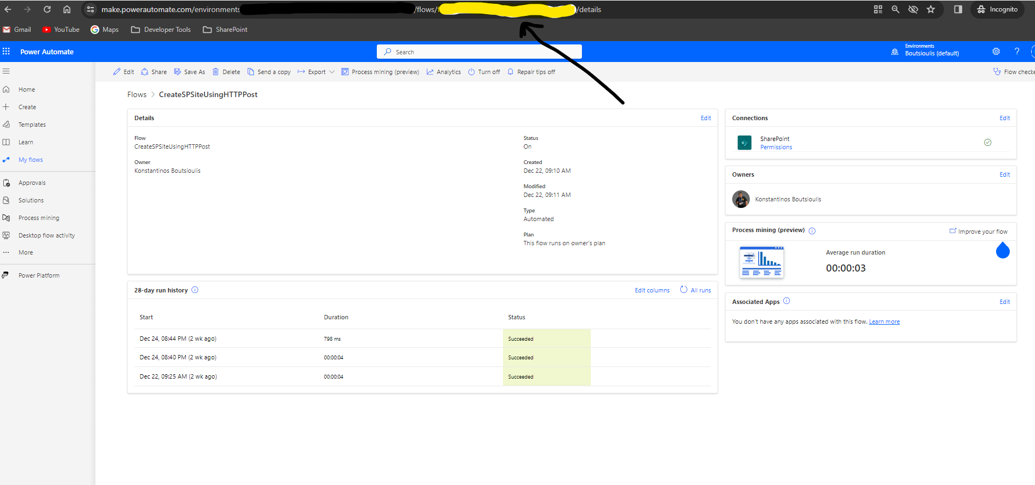Viewport: 1035px width, 485px height.
Task: Open the QR/install app icon in address bar
Action: [878, 9]
